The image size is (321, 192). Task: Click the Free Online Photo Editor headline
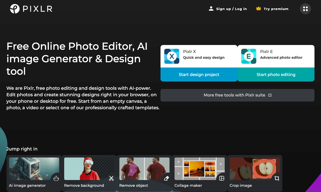(x=77, y=59)
